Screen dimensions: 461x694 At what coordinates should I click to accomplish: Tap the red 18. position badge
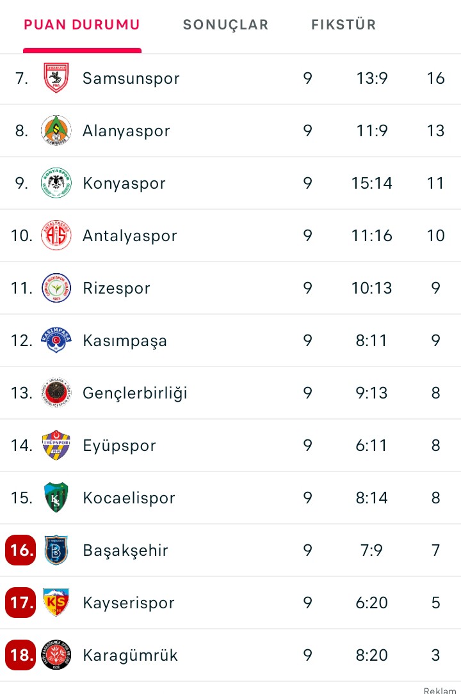[20, 655]
